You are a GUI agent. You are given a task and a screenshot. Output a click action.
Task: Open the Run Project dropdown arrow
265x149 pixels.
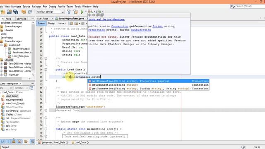pyautogui.click(x=86, y=12)
